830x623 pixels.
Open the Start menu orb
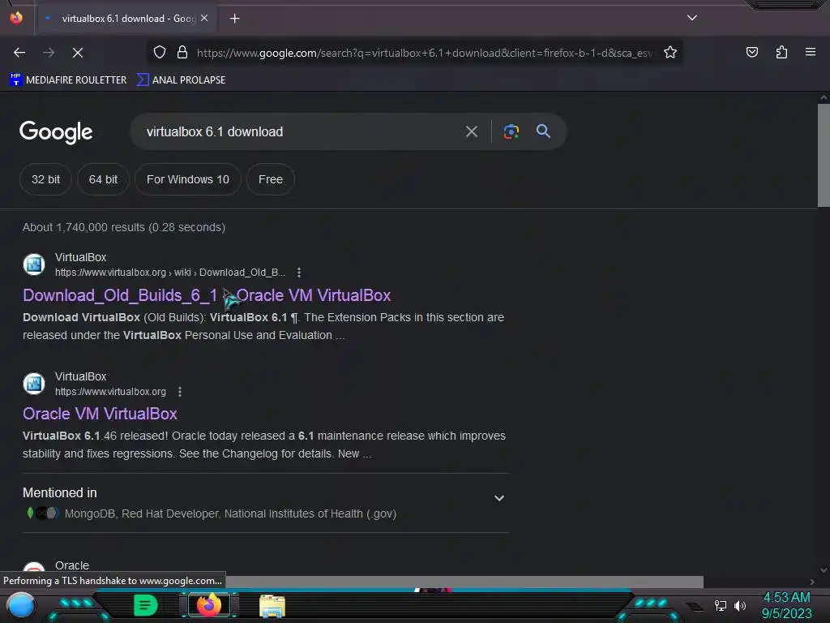click(x=21, y=605)
